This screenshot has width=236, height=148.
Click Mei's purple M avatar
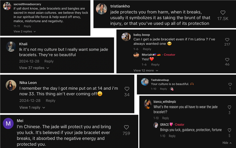(8, 124)
